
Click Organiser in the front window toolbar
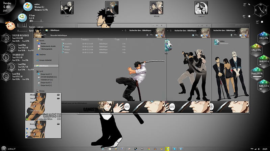pos(39,35)
